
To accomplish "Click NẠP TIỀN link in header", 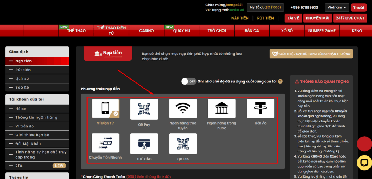I will (240, 18).
